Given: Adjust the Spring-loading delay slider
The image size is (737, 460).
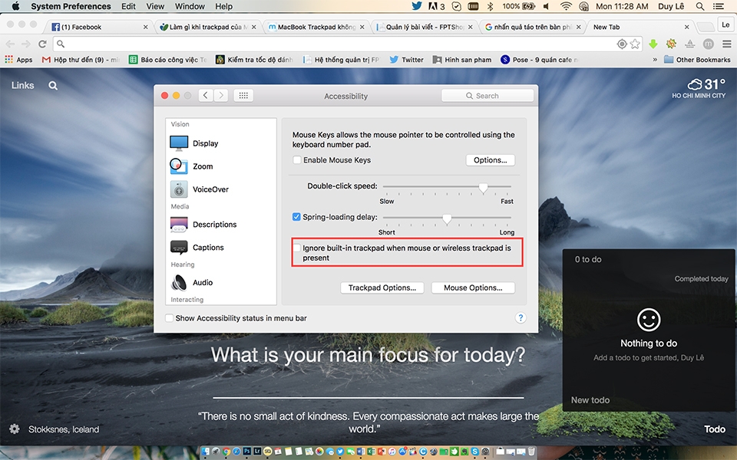Looking at the screenshot, I should 447,219.
